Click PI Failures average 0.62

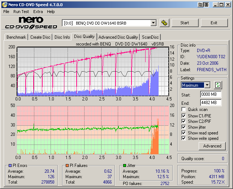point(108,171)
